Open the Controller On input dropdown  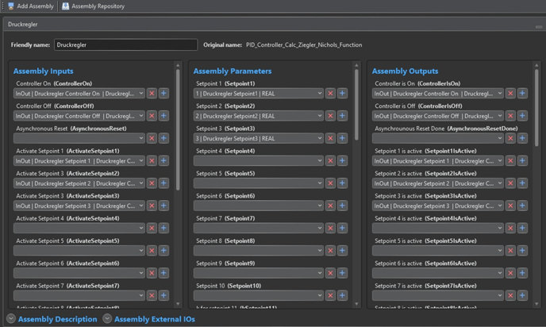[x=79, y=94]
